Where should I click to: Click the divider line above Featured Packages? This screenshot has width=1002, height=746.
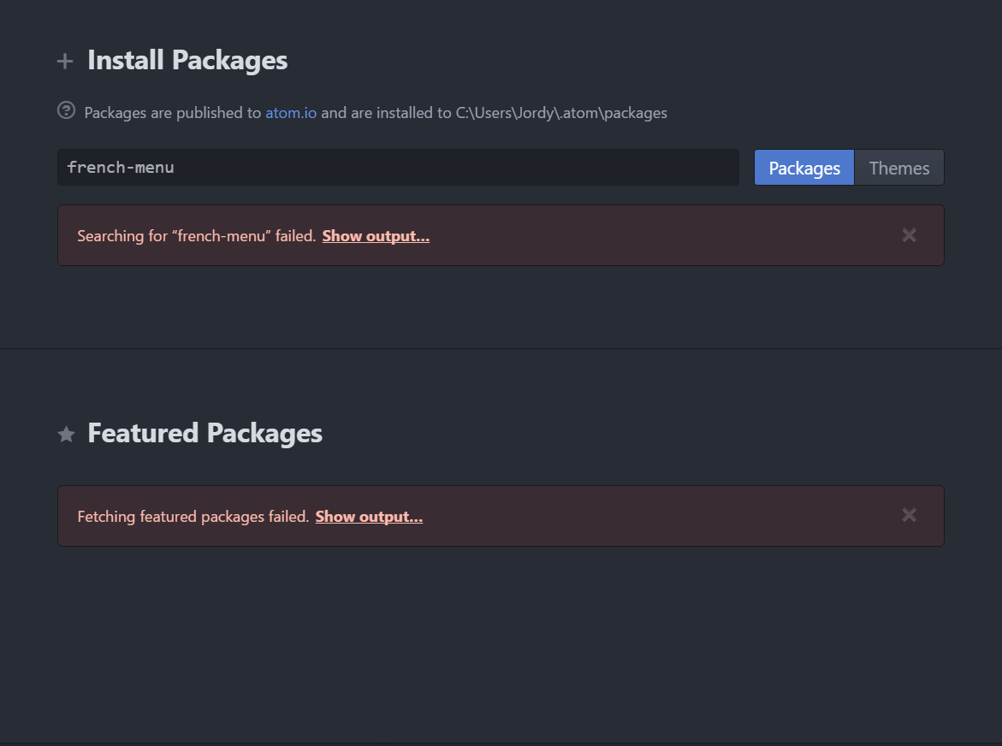(501, 349)
